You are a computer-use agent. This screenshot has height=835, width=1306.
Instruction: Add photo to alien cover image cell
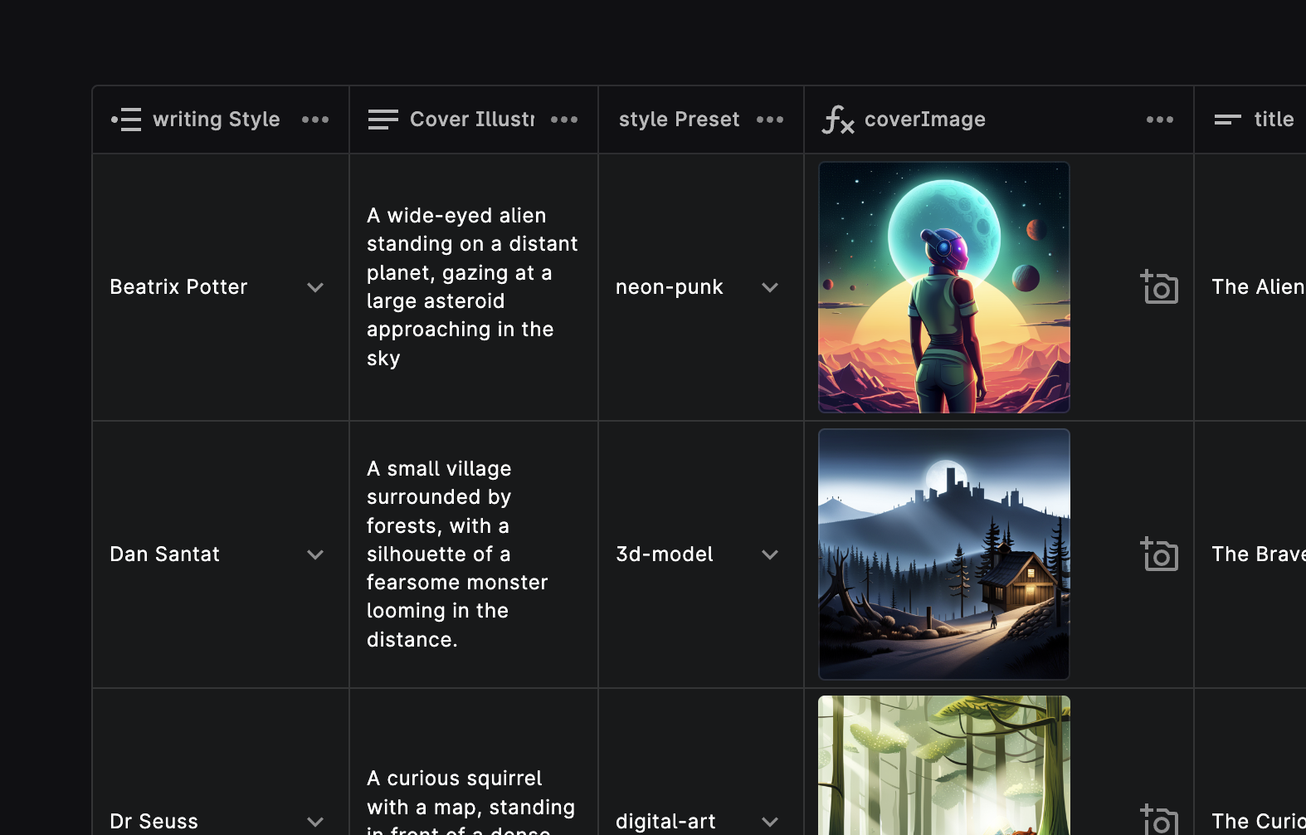1159,287
